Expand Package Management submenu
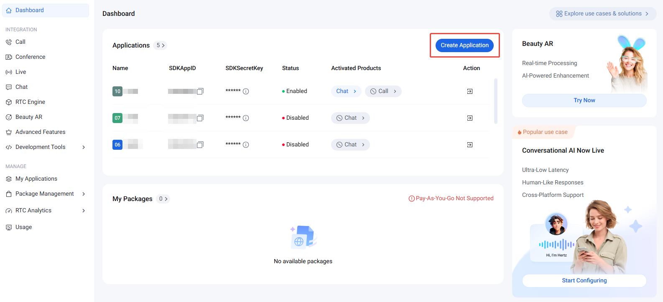Image resolution: width=663 pixels, height=302 pixels. click(84, 194)
